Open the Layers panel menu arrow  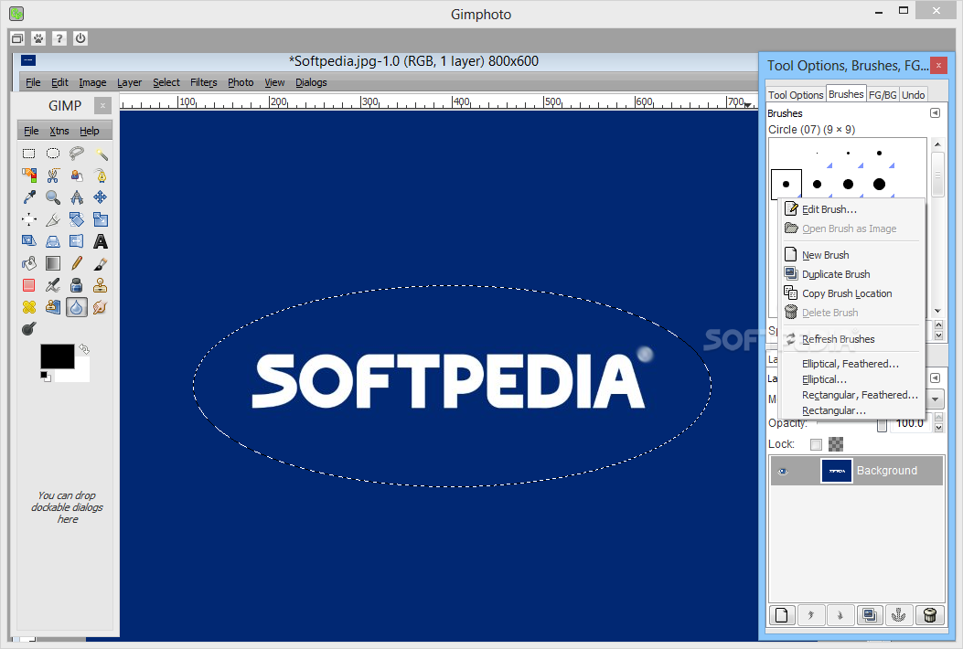(x=935, y=378)
